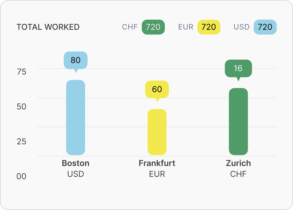This screenshot has width=293, height=210.
Task: Click the blue 80 value tooltip
Action: tap(76, 60)
